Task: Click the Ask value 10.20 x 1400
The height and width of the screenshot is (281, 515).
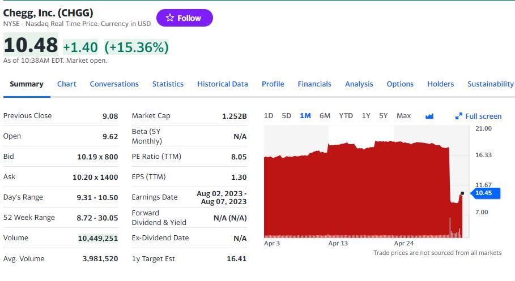Action: point(95,177)
